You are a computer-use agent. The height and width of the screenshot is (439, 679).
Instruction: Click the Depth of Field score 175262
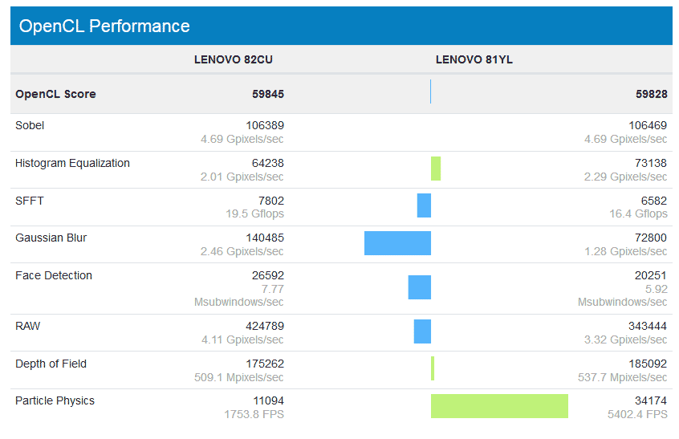tap(265, 364)
